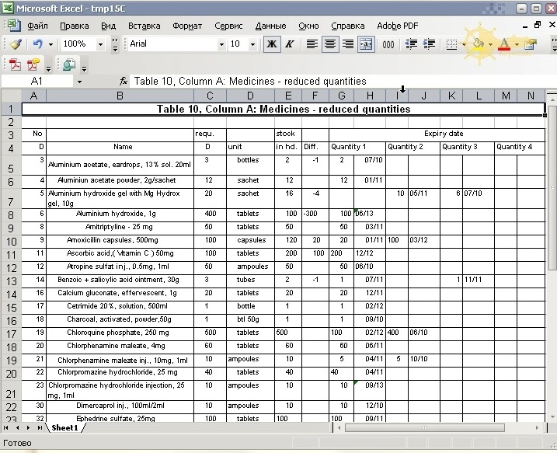Click the Font Color red A swatch
Image resolution: width=557 pixels, height=453 pixels.
point(505,44)
